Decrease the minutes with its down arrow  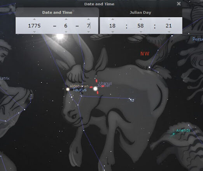tap(141, 32)
